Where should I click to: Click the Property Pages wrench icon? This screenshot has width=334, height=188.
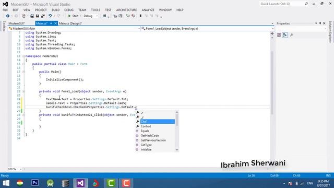(292, 35)
